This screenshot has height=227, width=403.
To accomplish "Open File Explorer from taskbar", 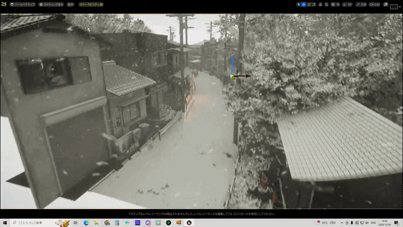I will pos(96,223).
